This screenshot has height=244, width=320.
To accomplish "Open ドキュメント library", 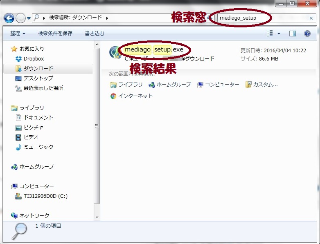I will (x=38, y=118).
